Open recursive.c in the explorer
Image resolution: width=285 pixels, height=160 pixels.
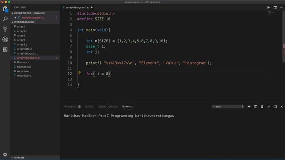click(x=24, y=76)
